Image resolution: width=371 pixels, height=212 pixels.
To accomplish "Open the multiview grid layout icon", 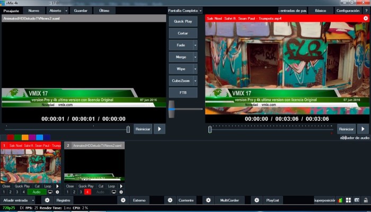I will pyautogui.click(x=348, y=200).
